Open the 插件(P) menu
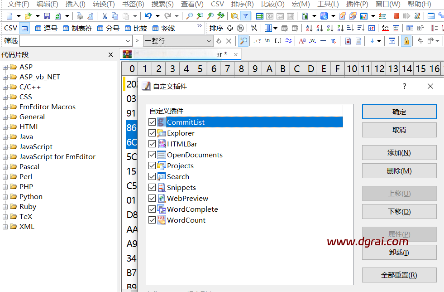This screenshot has height=292, width=444. pyautogui.click(x=357, y=4)
